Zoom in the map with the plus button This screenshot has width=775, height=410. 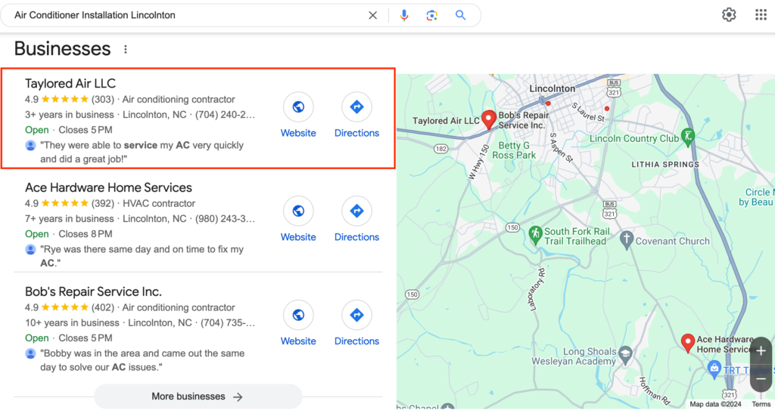[761, 351]
